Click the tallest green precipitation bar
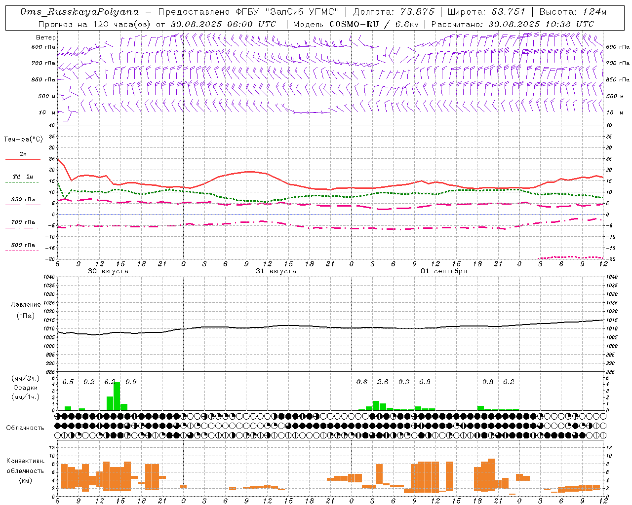 [x=117, y=397]
